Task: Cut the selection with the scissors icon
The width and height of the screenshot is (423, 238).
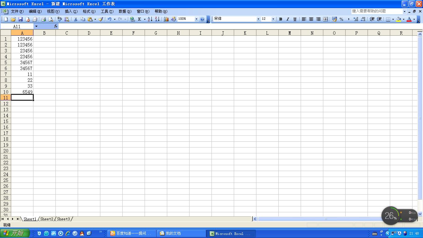Action: pyautogui.click(x=76, y=19)
